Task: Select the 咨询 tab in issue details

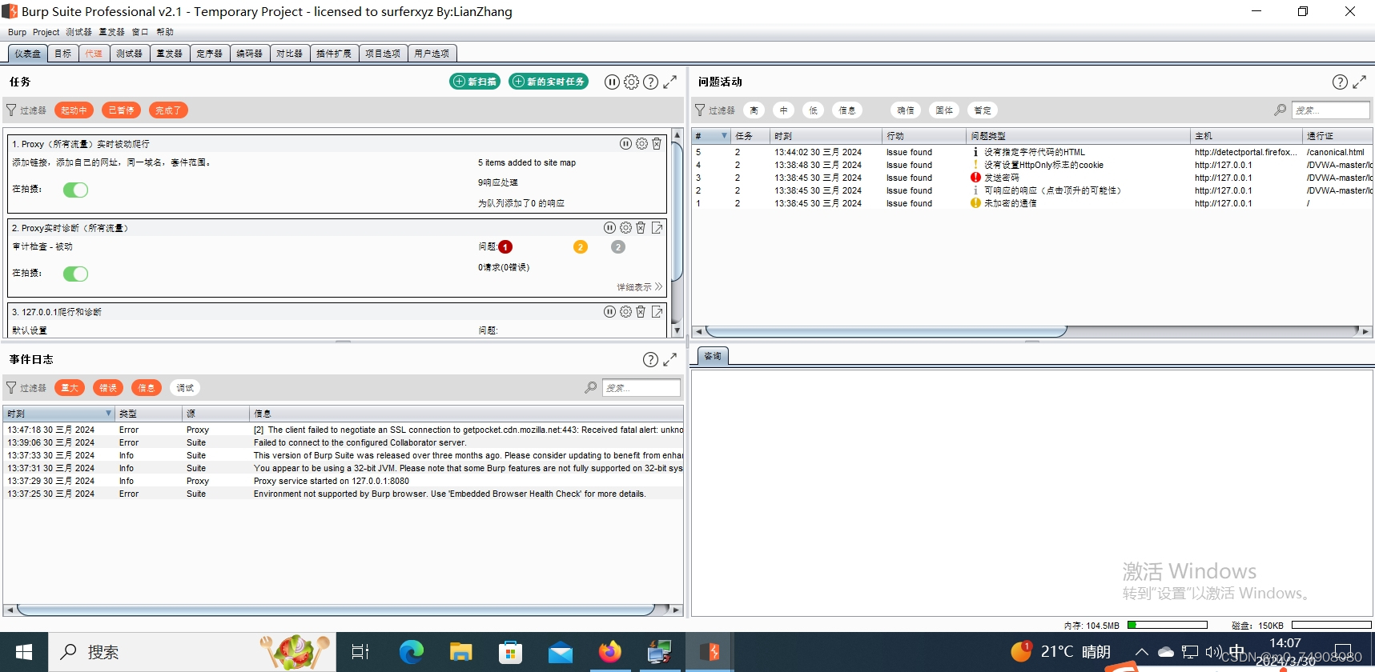Action: [713, 356]
